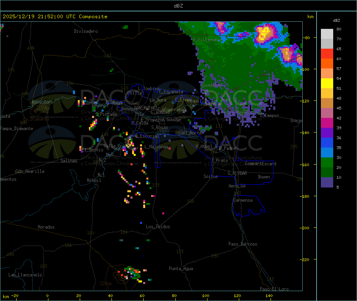This screenshot has height=301, width=357.
Task: Click the SAN_RAFAEL city label
Action: pyautogui.click(x=145, y=108)
